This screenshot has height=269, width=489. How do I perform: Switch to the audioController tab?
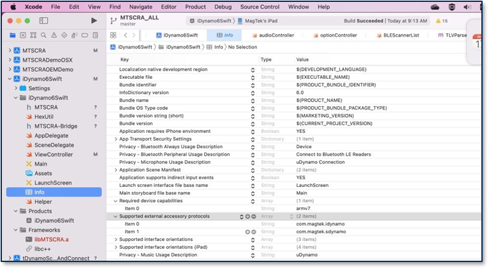273,35
